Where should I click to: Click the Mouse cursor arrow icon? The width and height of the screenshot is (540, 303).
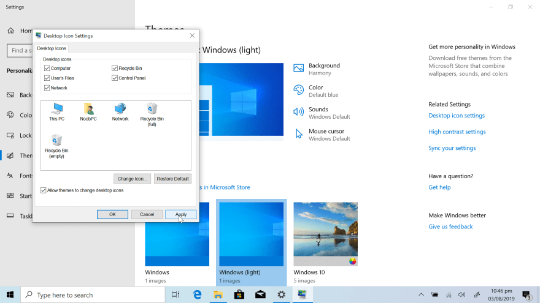(299, 134)
